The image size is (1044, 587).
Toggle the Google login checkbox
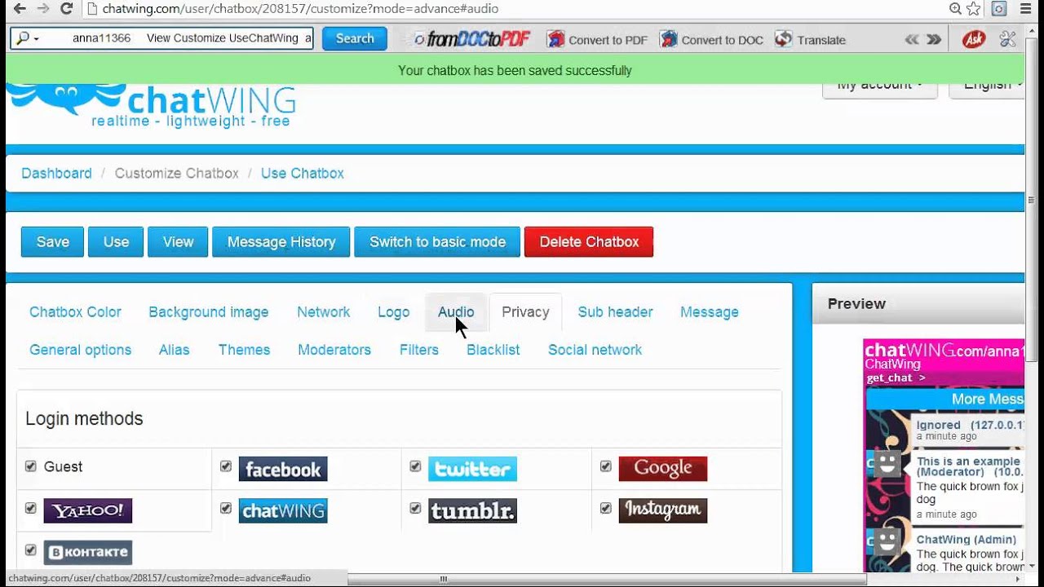coord(606,466)
